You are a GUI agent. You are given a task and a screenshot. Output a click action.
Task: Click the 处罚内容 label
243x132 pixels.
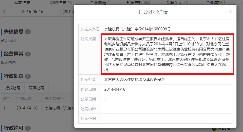point(88,109)
